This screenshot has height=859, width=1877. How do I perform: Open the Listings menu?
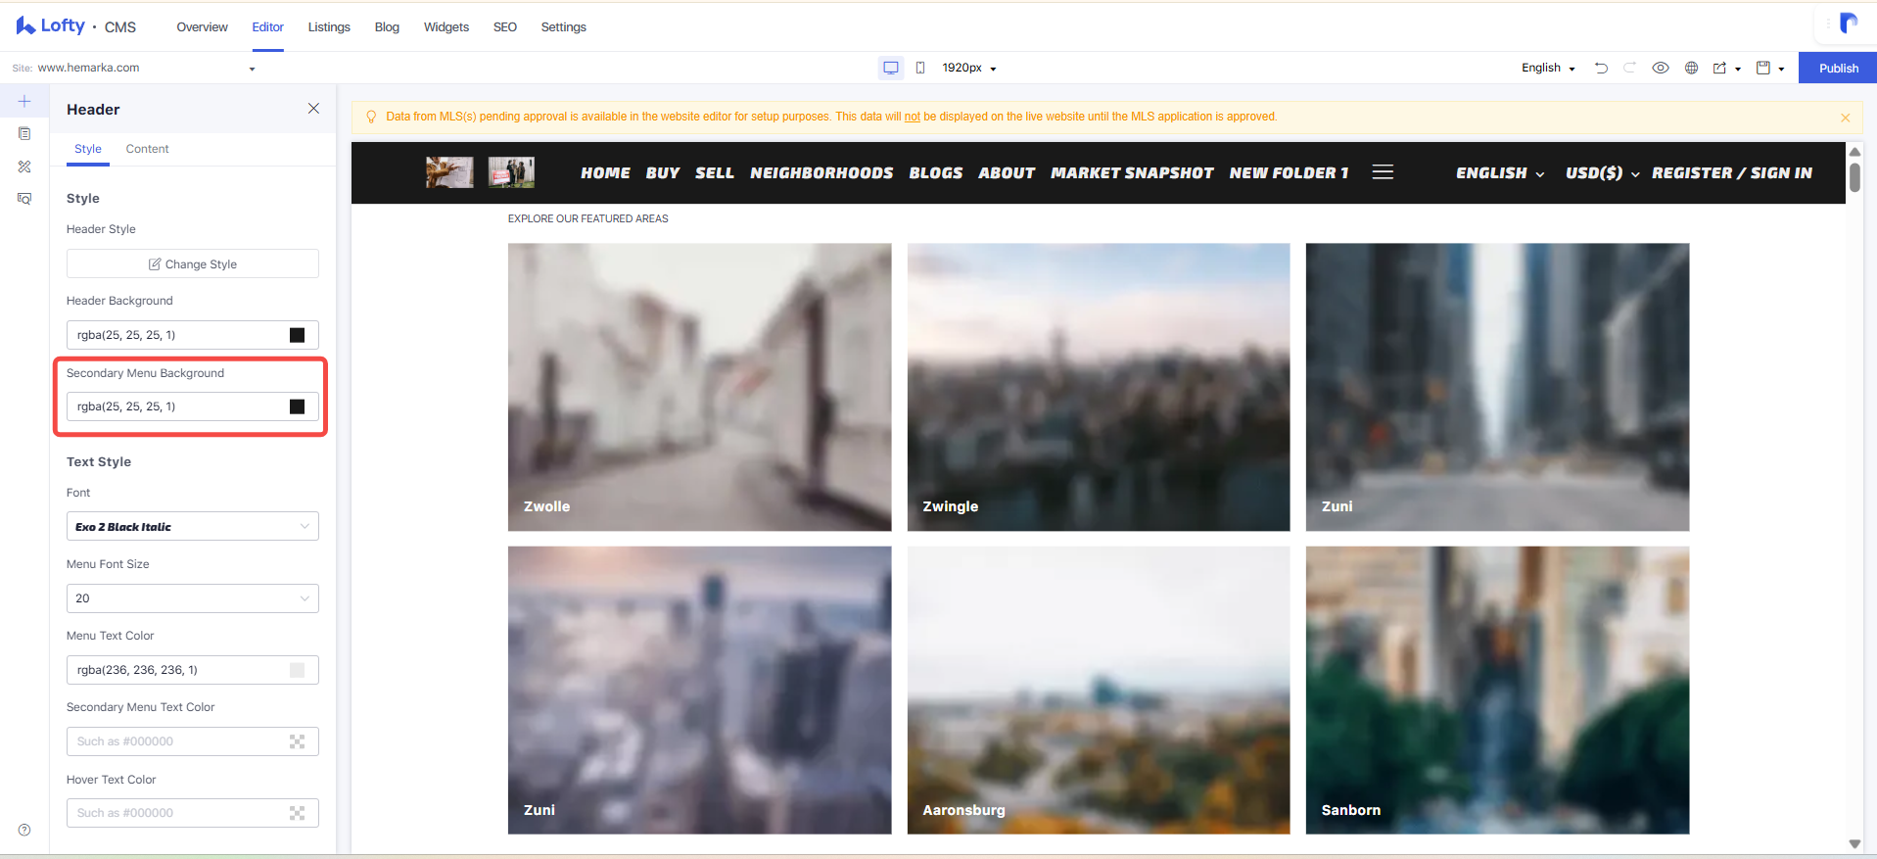coord(329,27)
